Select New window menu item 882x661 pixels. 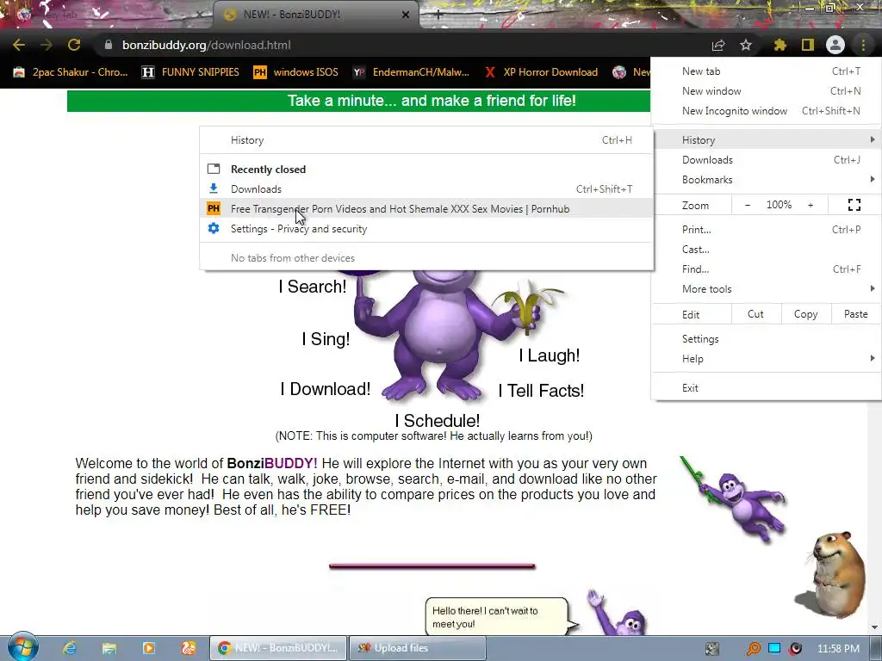766,90
